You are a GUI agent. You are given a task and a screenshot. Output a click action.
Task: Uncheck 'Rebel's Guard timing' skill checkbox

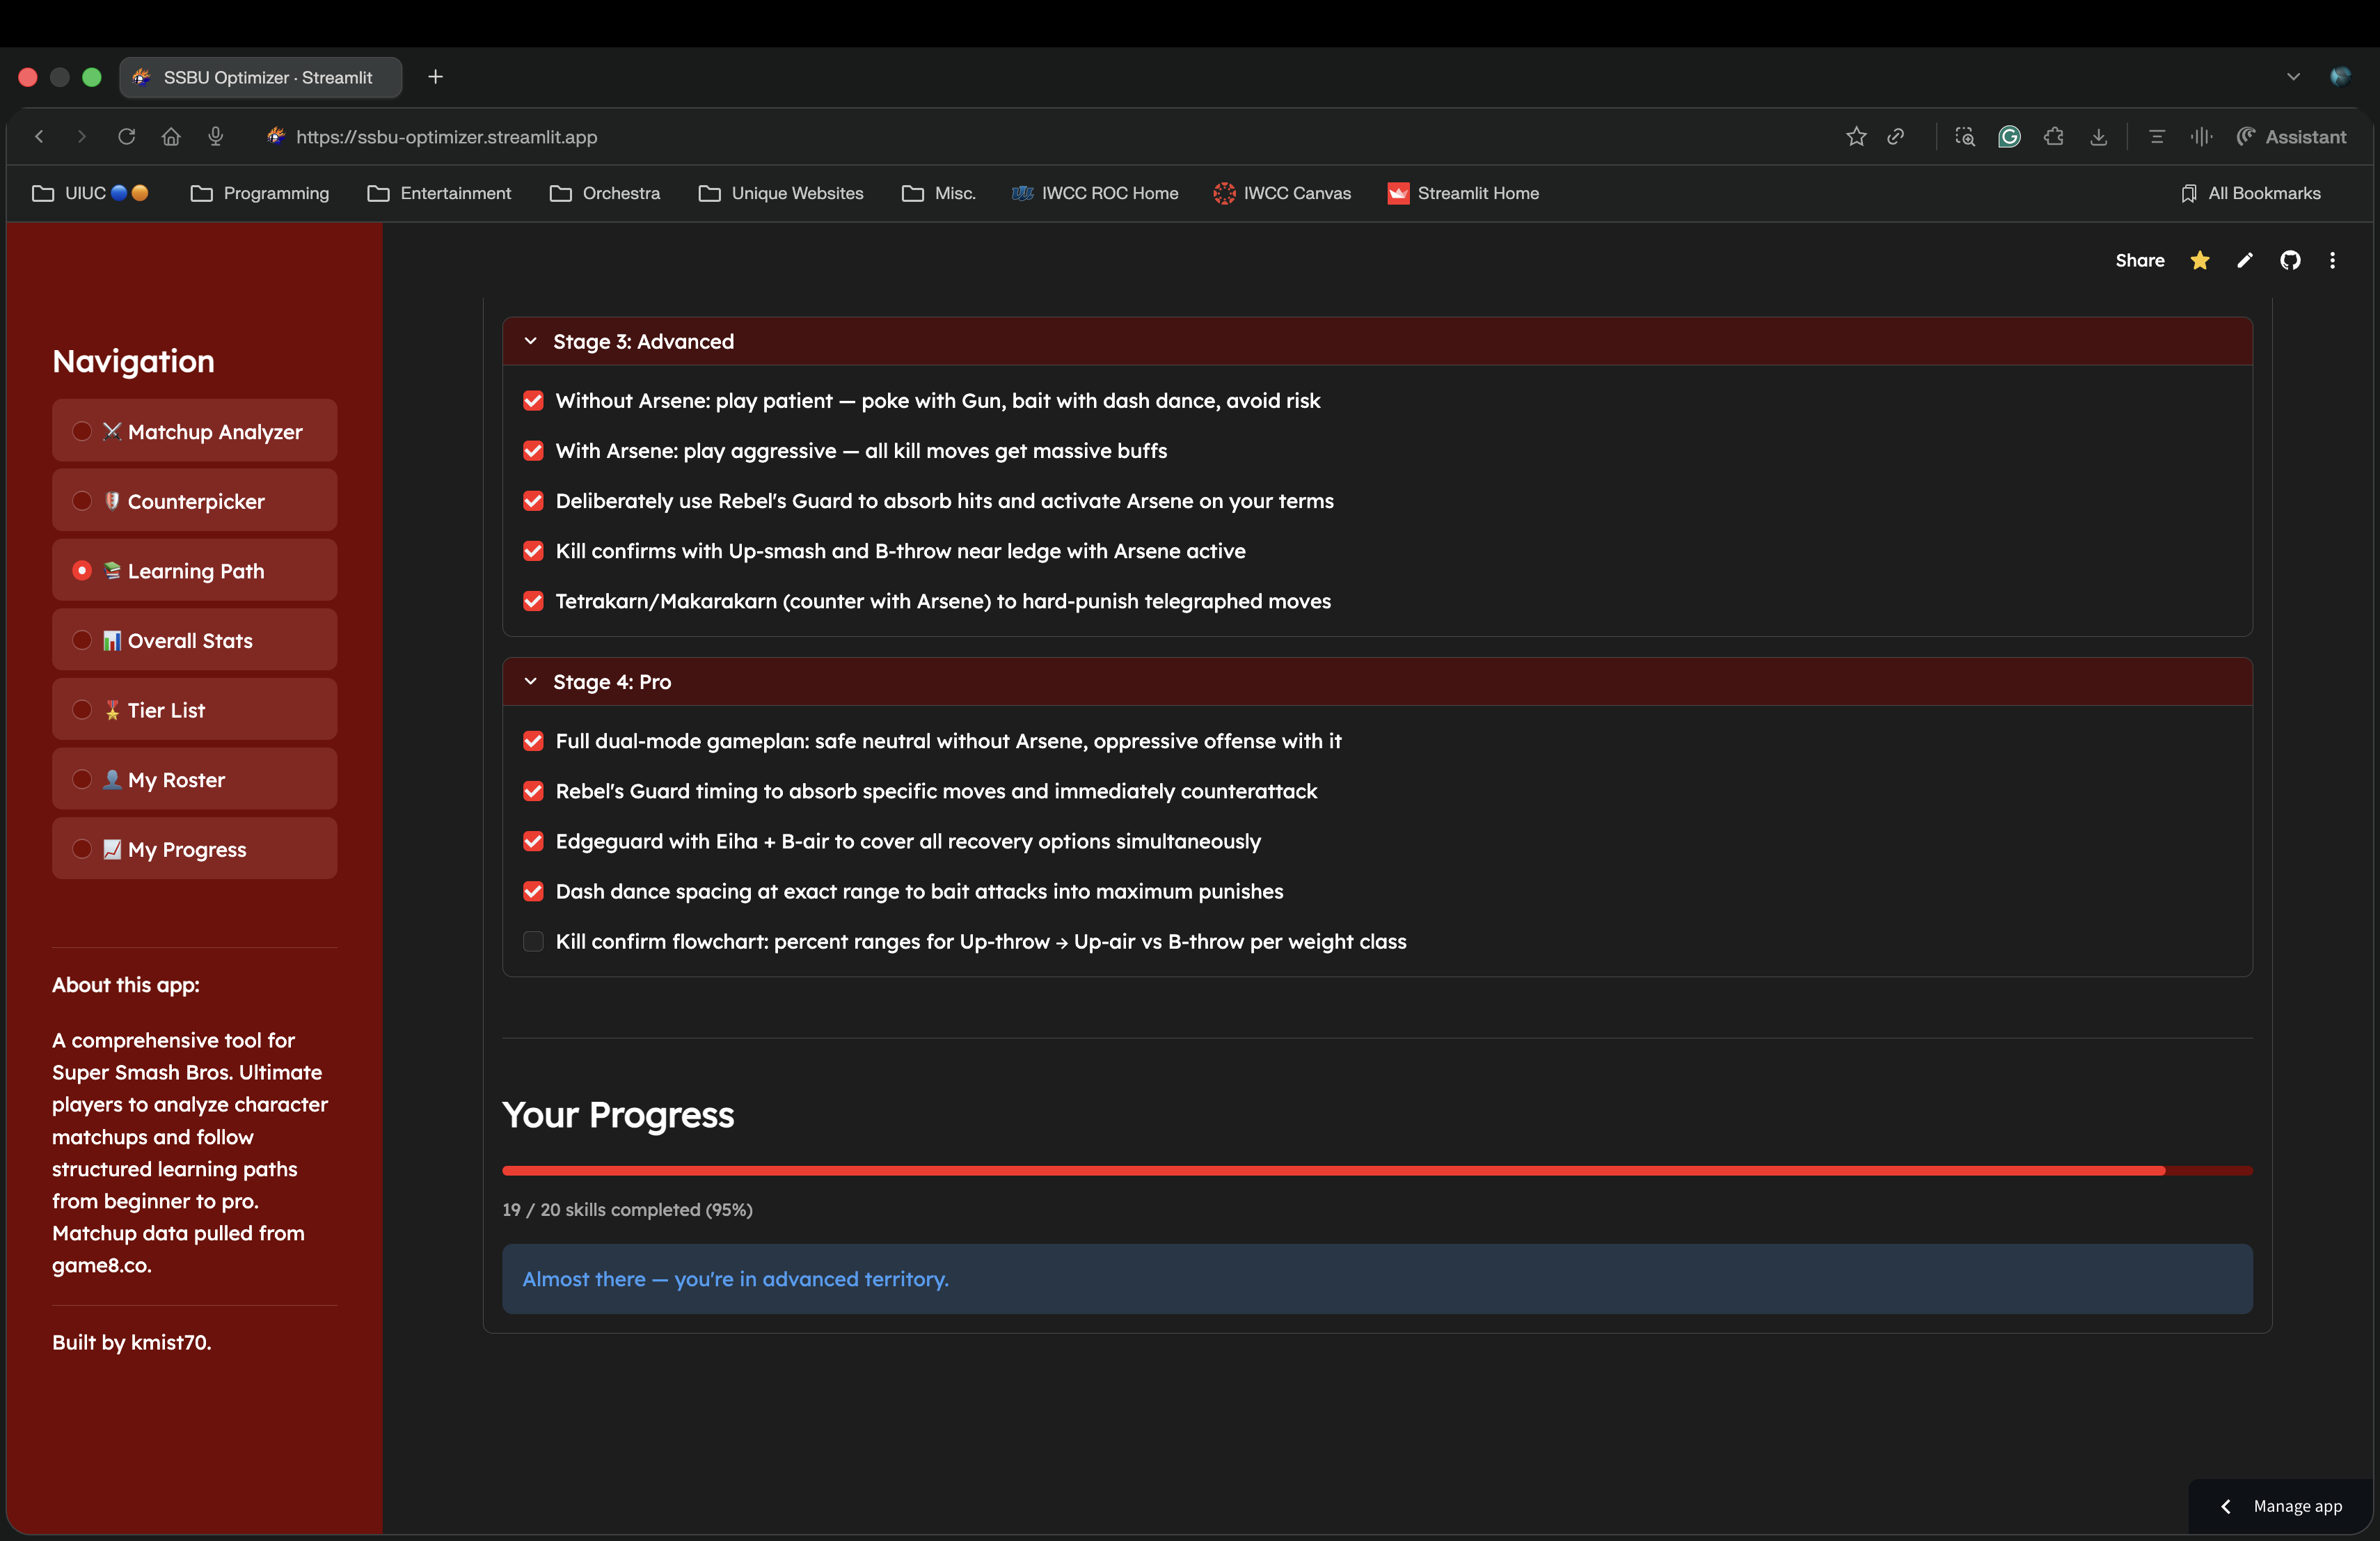[x=533, y=791]
